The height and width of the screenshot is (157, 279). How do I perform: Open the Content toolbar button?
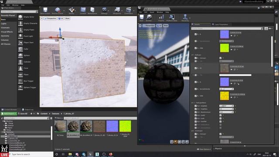[x=83, y=10]
